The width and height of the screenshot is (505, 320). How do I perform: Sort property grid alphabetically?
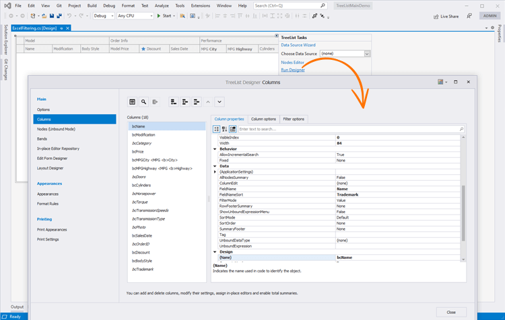pos(224,129)
